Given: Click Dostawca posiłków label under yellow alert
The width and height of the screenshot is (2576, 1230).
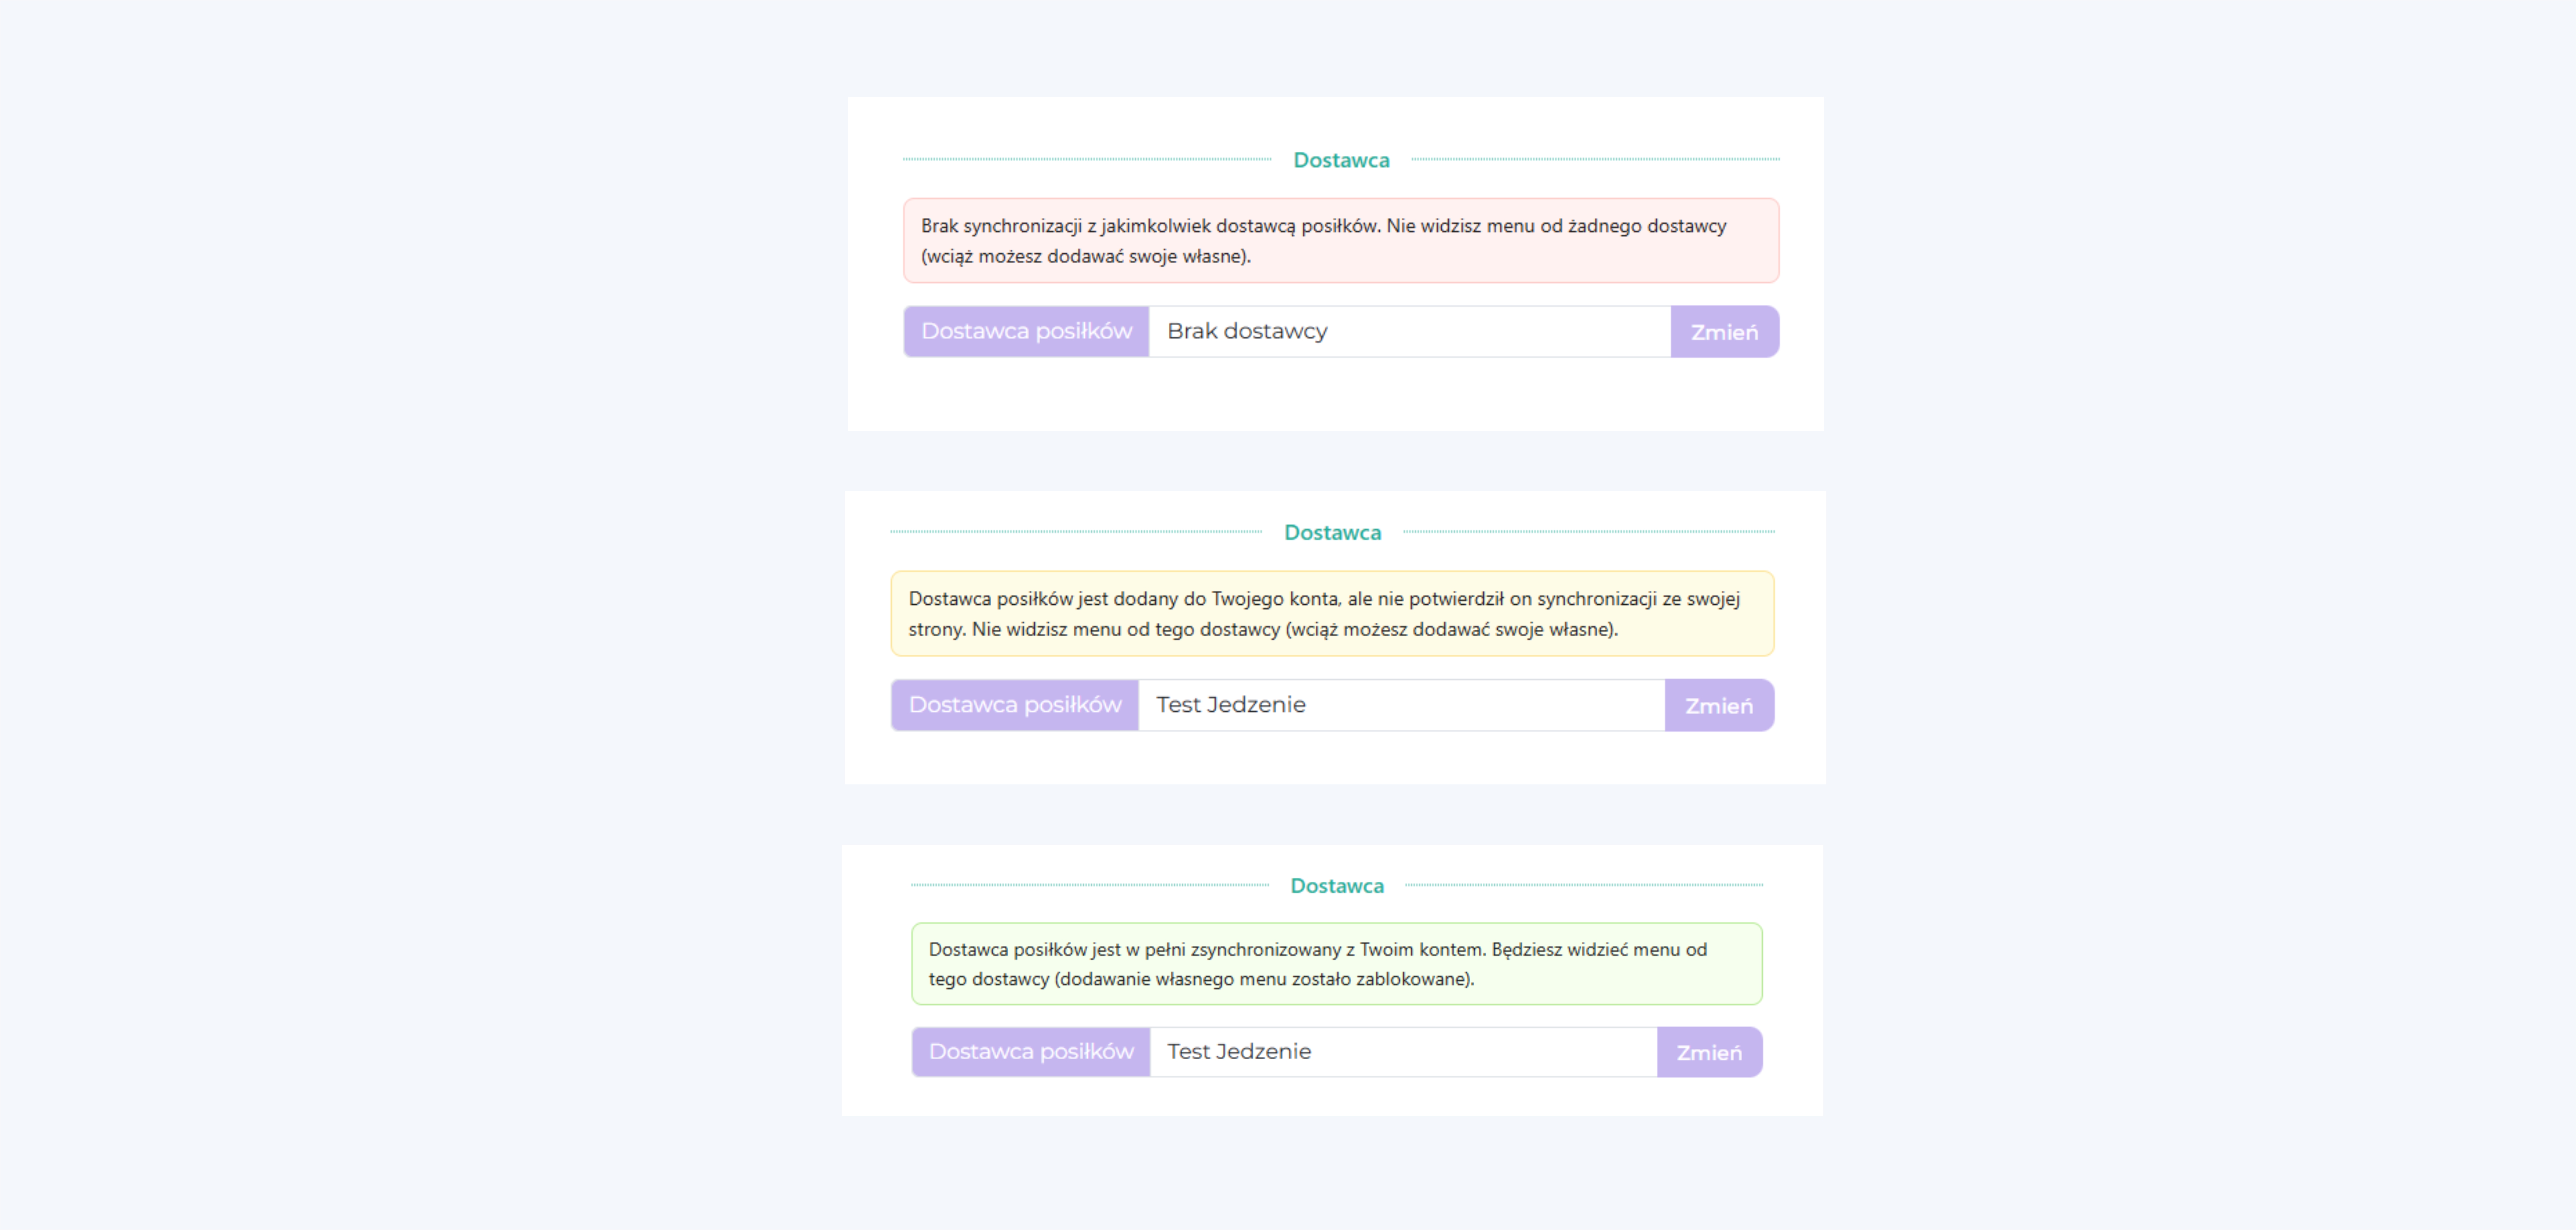Looking at the screenshot, I should pyautogui.click(x=1014, y=705).
